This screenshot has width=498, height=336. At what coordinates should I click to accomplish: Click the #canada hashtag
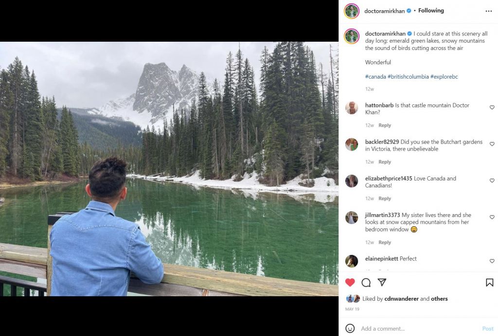[375, 77]
